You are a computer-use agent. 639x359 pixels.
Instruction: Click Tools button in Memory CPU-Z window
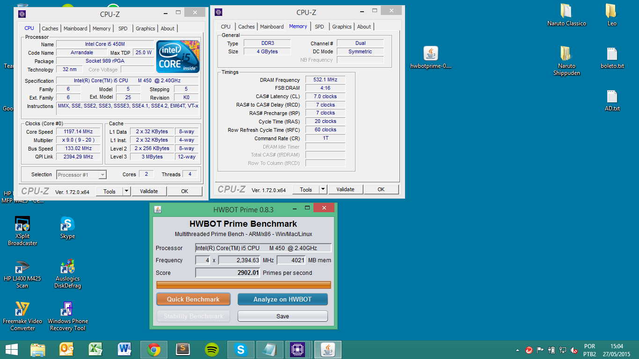tap(306, 189)
